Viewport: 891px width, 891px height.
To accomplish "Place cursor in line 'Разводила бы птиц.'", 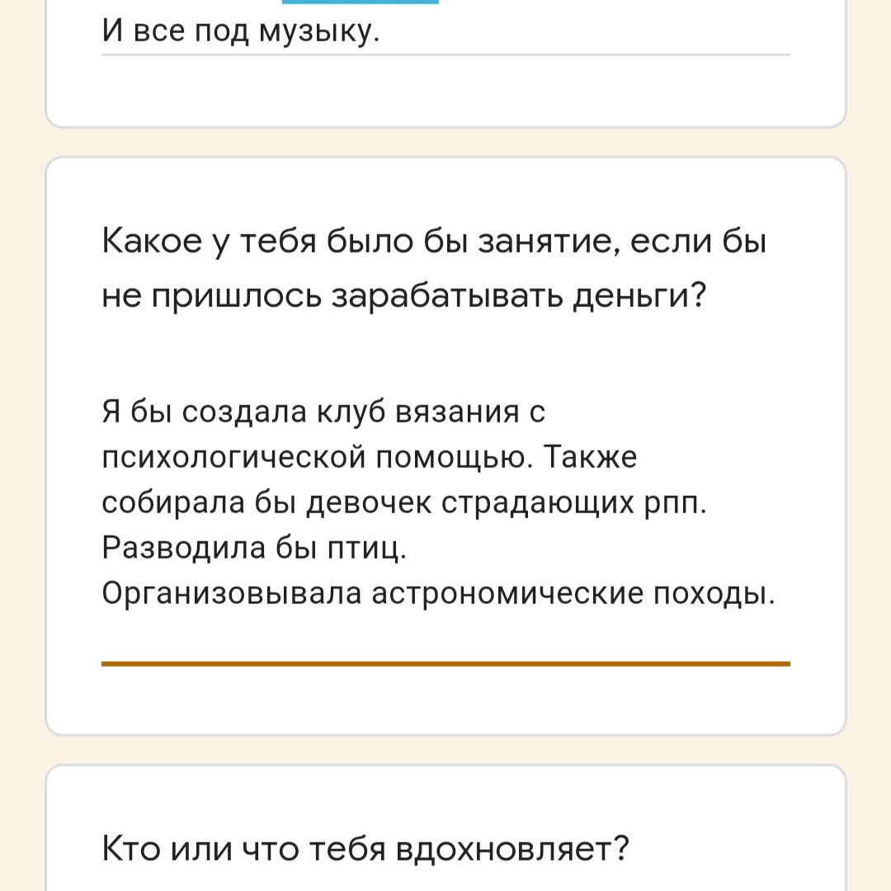I will 254,549.
